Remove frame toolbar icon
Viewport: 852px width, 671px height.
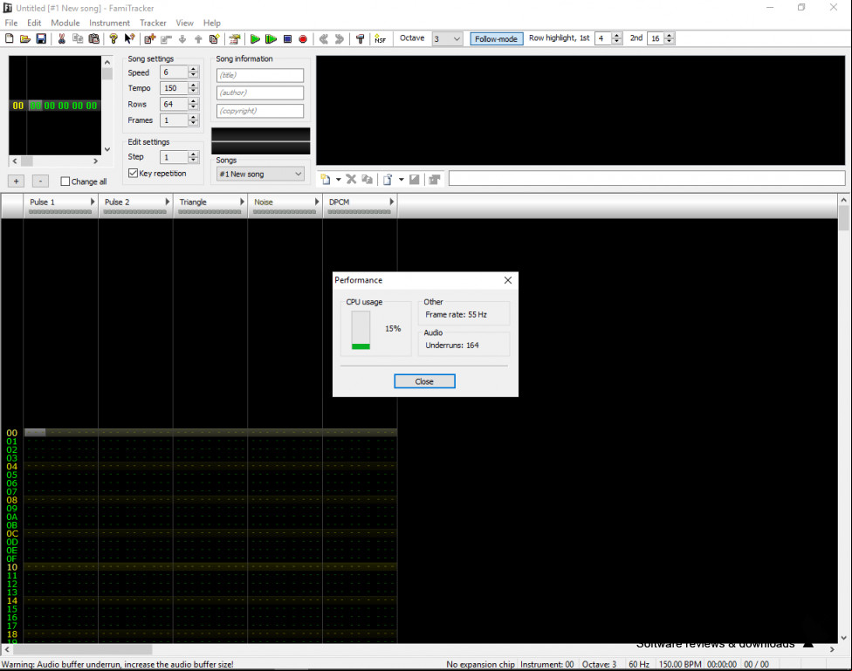coord(166,38)
